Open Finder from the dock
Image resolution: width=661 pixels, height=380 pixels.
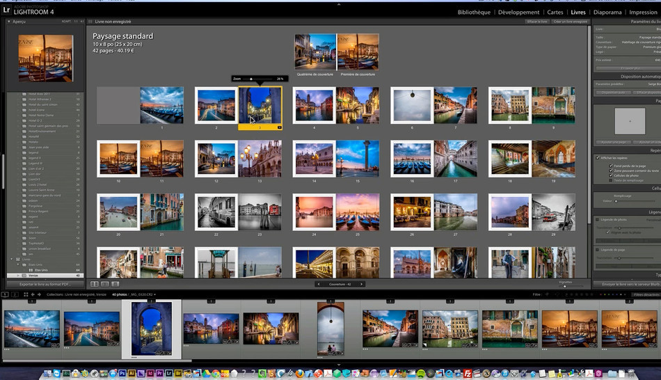click(47, 373)
